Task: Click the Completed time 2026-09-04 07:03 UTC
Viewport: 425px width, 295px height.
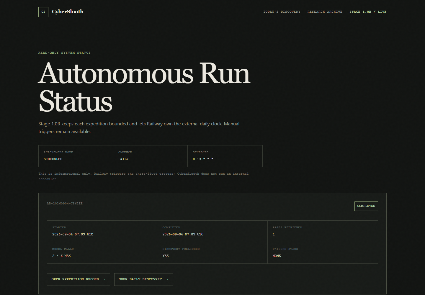Action: tap(183, 234)
